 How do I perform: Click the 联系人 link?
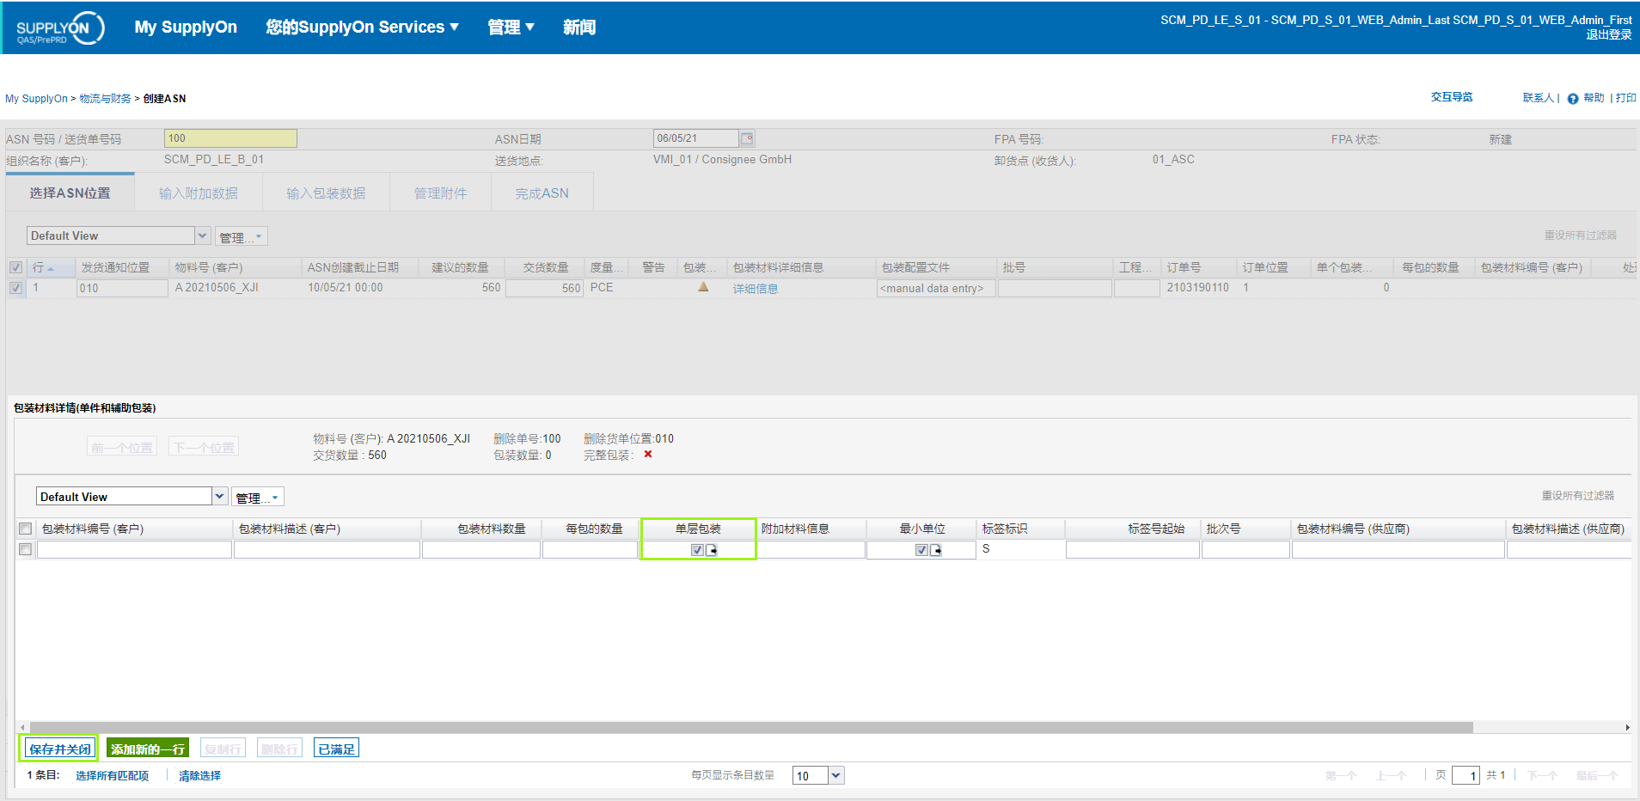1539,98
